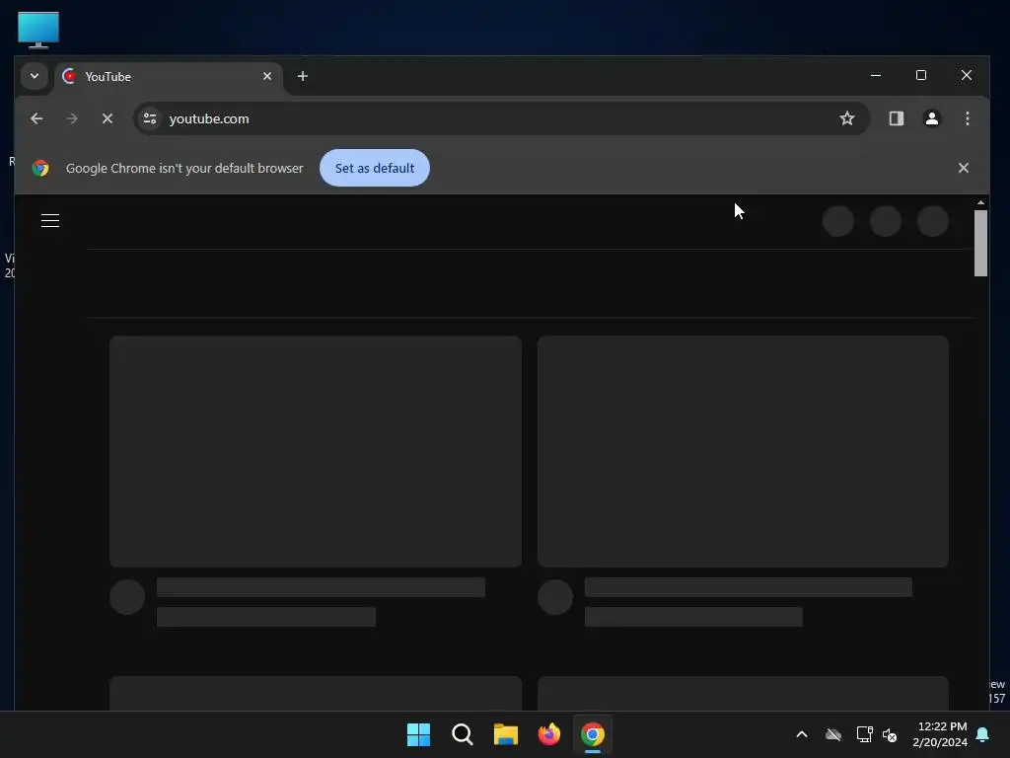Go back to previous page
1010x758 pixels.
point(36,118)
